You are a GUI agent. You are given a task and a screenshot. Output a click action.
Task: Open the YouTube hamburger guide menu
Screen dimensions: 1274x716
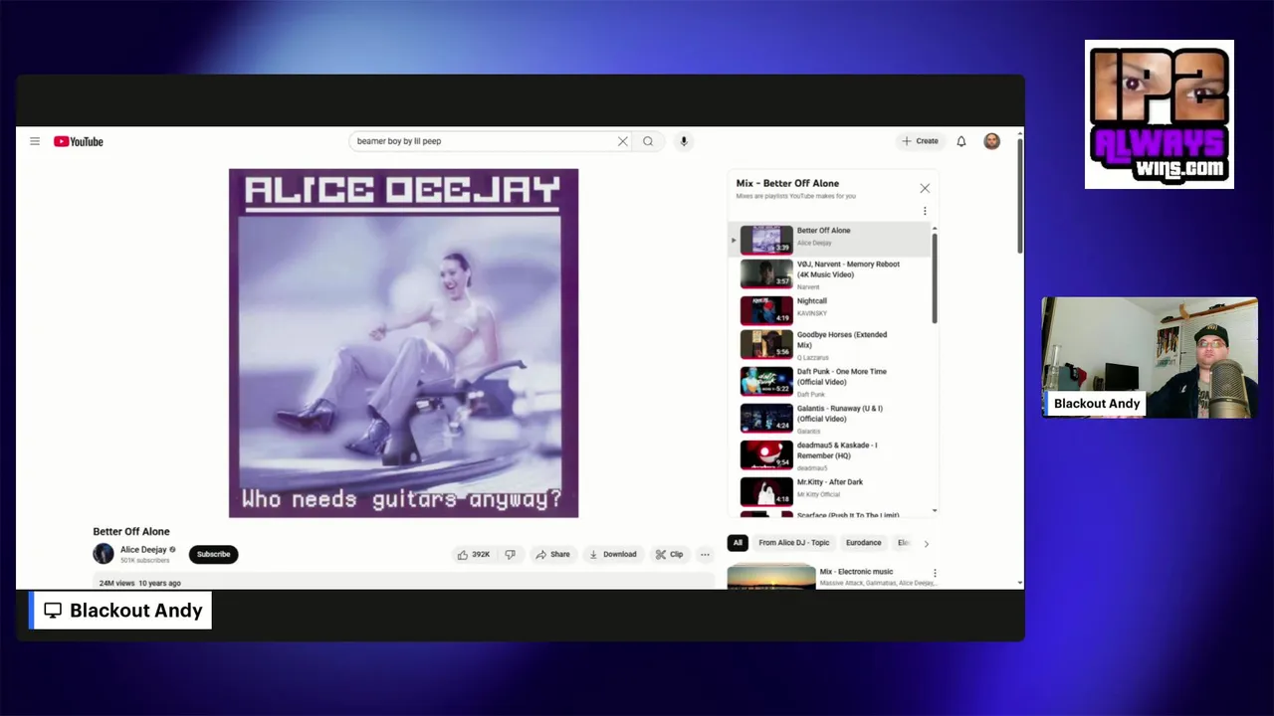35,141
